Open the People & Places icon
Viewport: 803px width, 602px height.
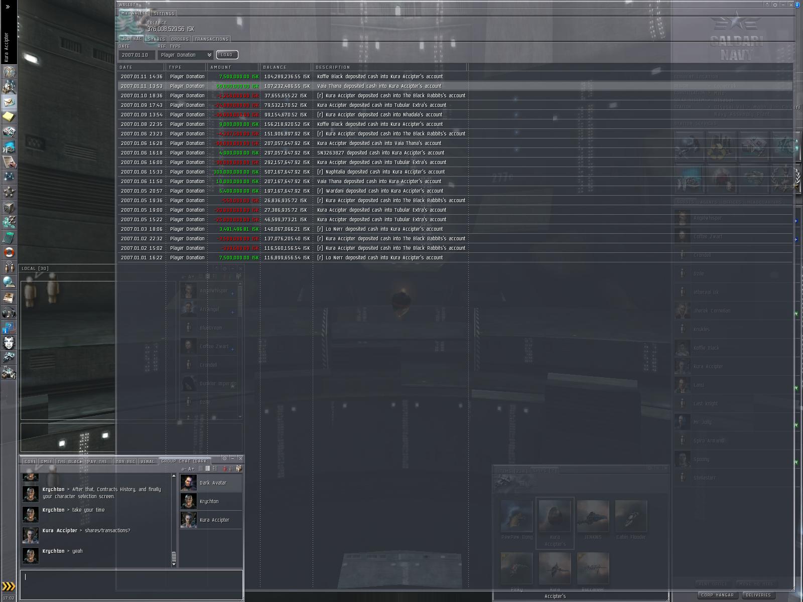(9, 86)
